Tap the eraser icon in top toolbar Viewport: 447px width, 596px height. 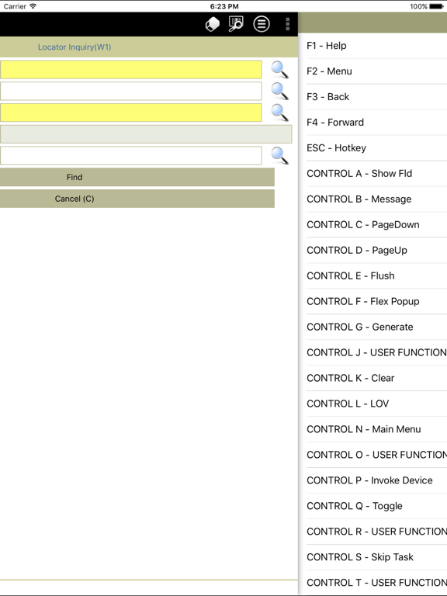tap(213, 24)
